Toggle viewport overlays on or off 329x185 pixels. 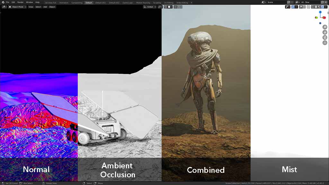tap(301, 7)
